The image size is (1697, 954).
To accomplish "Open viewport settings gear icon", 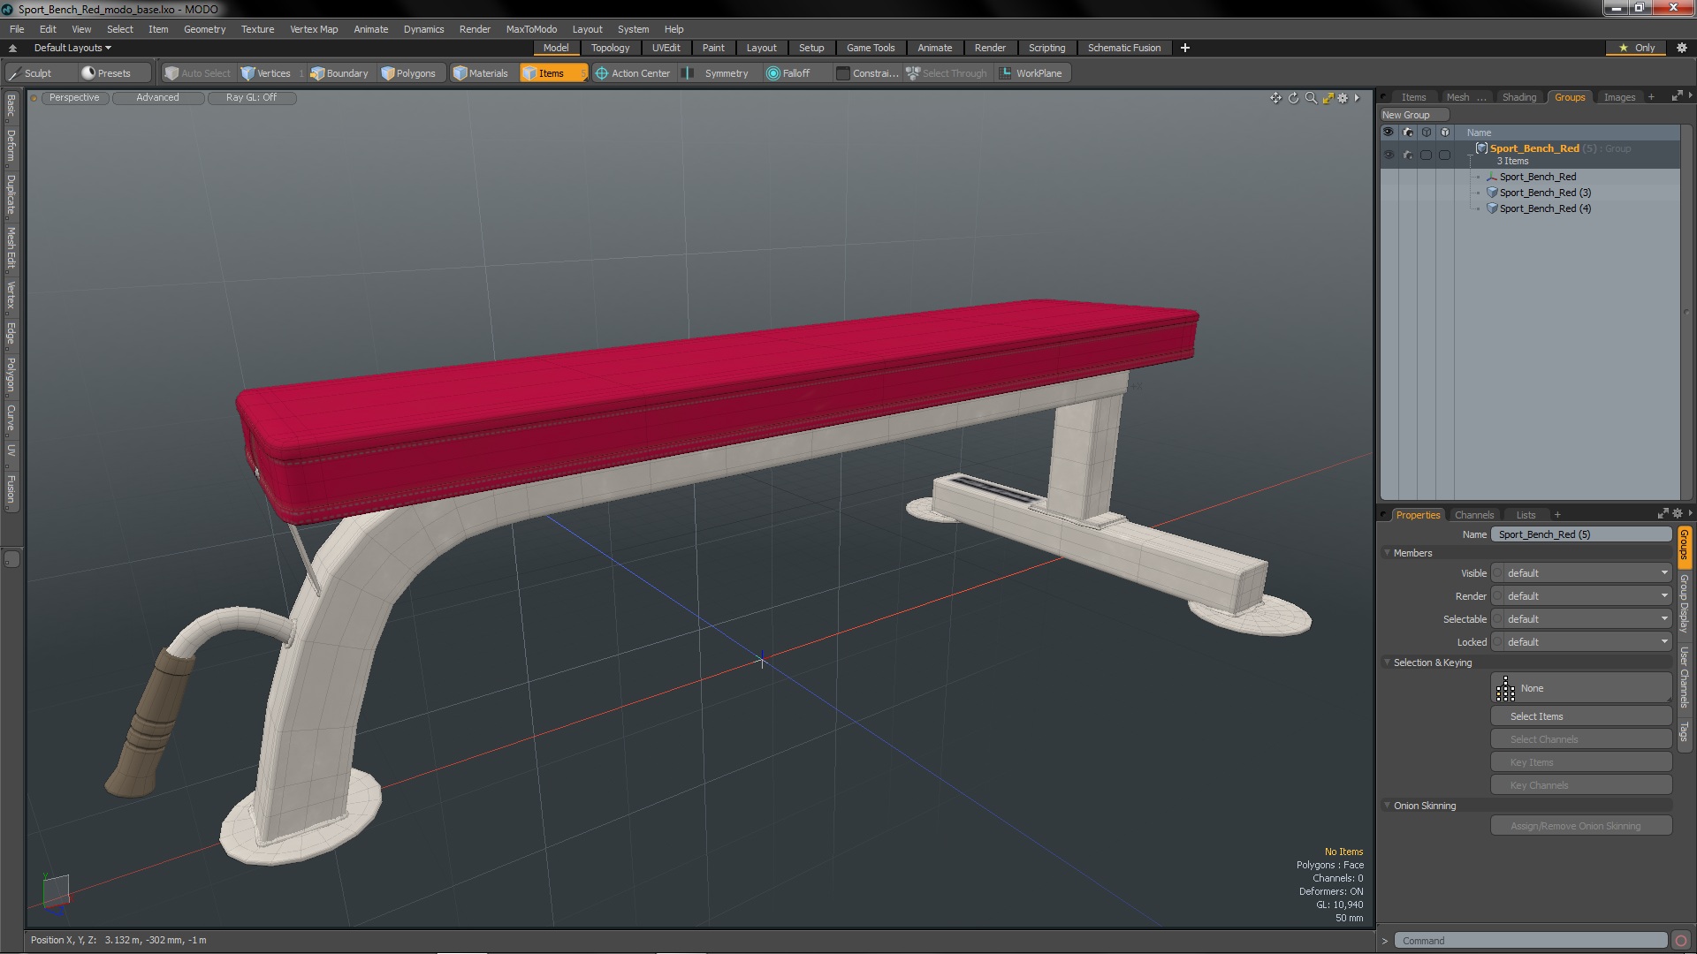I will [1343, 98].
